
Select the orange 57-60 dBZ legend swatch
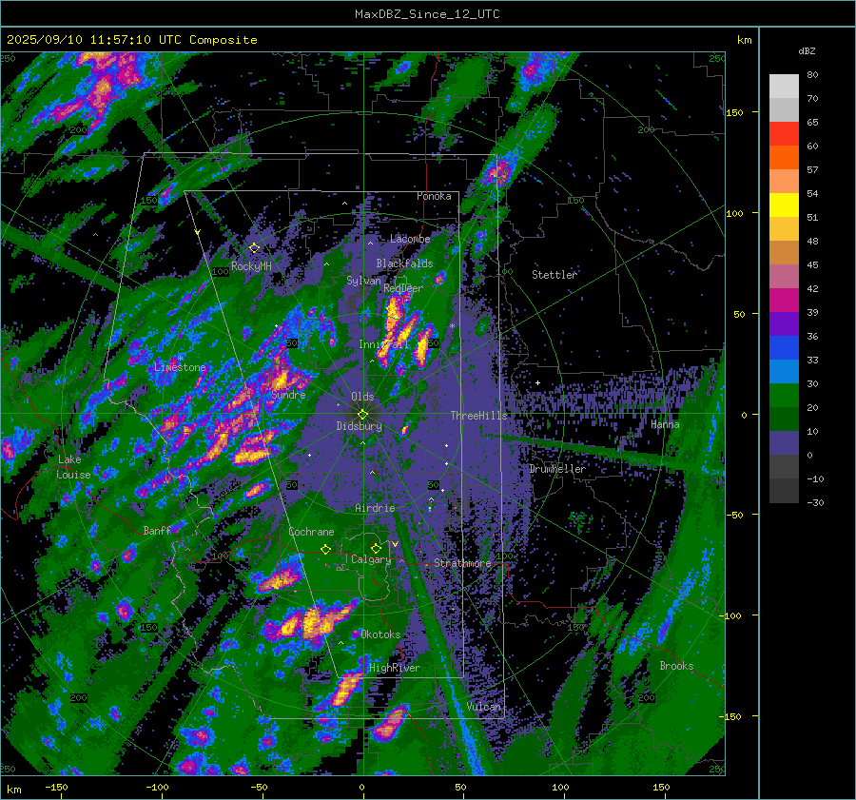point(784,157)
